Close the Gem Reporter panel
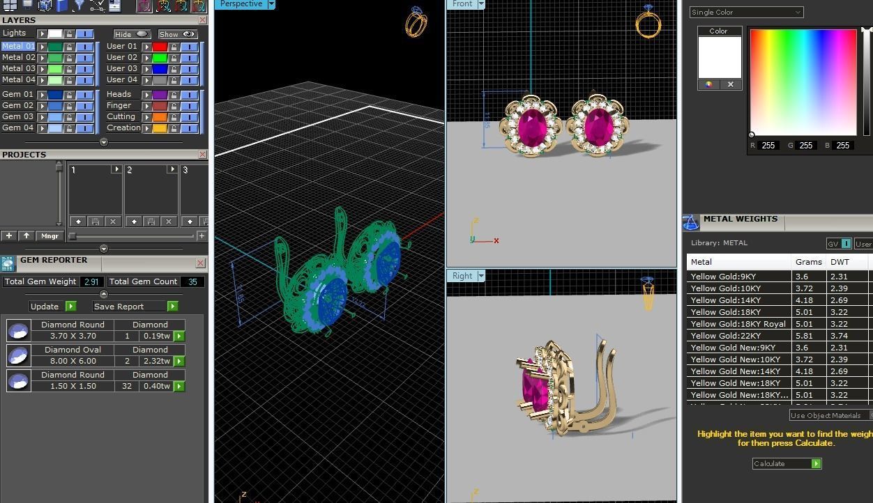873x503 pixels. 201,263
